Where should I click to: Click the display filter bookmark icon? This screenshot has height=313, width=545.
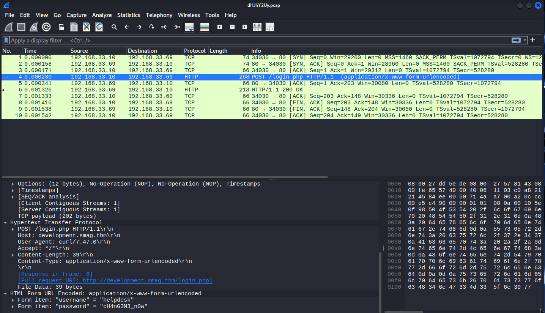click(6, 40)
